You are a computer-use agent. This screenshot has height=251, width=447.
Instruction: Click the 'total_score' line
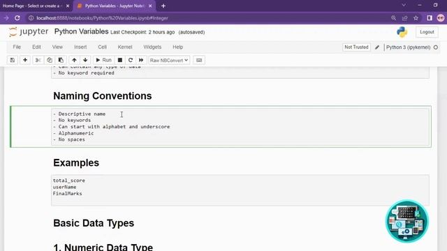coord(69,181)
